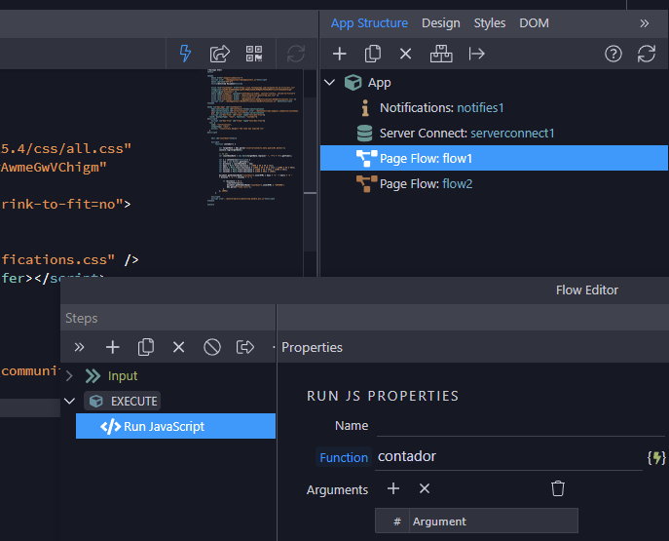Click the Flow Editor title
669x541 pixels.
coord(586,290)
